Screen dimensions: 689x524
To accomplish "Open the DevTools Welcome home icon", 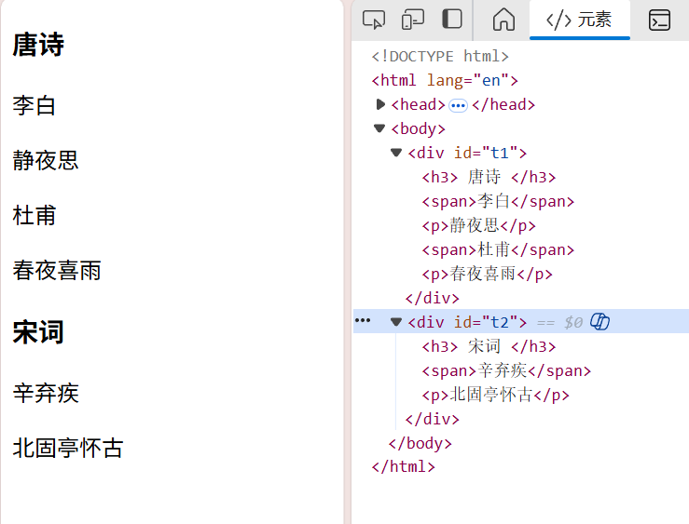I will (503, 20).
